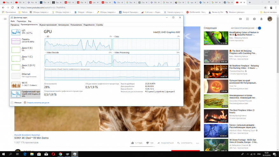Switch to the Подробности tab
Screen dimensions: 279x157
89,25
